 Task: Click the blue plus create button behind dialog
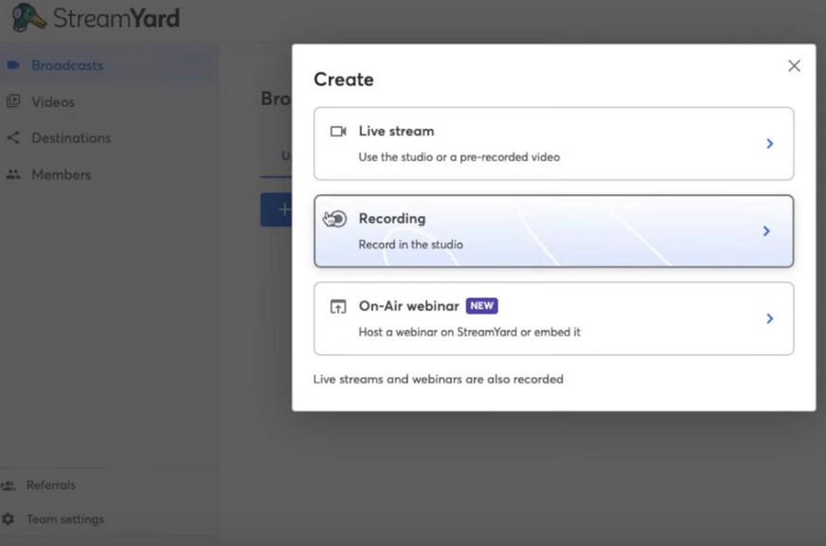point(276,209)
